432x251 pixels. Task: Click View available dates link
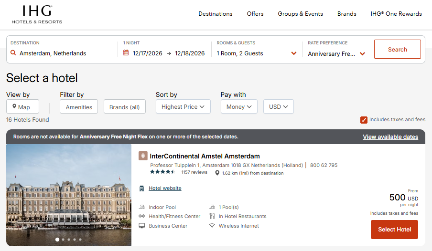[x=390, y=137]
